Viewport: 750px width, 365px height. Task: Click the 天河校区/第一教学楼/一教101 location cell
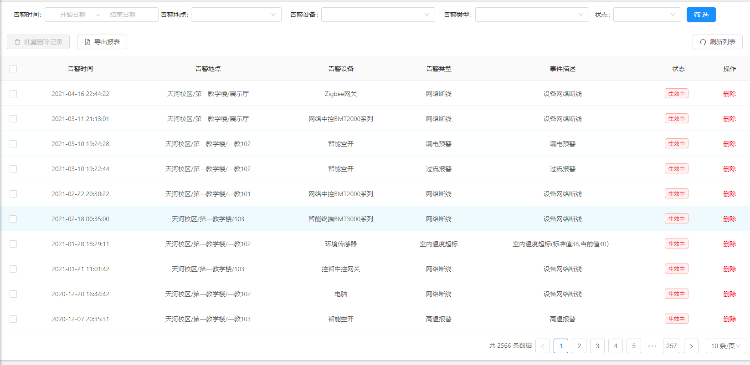[208, 194]
